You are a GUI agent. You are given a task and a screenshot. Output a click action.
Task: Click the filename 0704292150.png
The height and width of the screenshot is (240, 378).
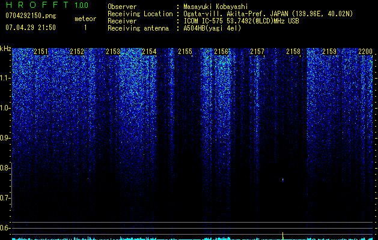point(31,16)
